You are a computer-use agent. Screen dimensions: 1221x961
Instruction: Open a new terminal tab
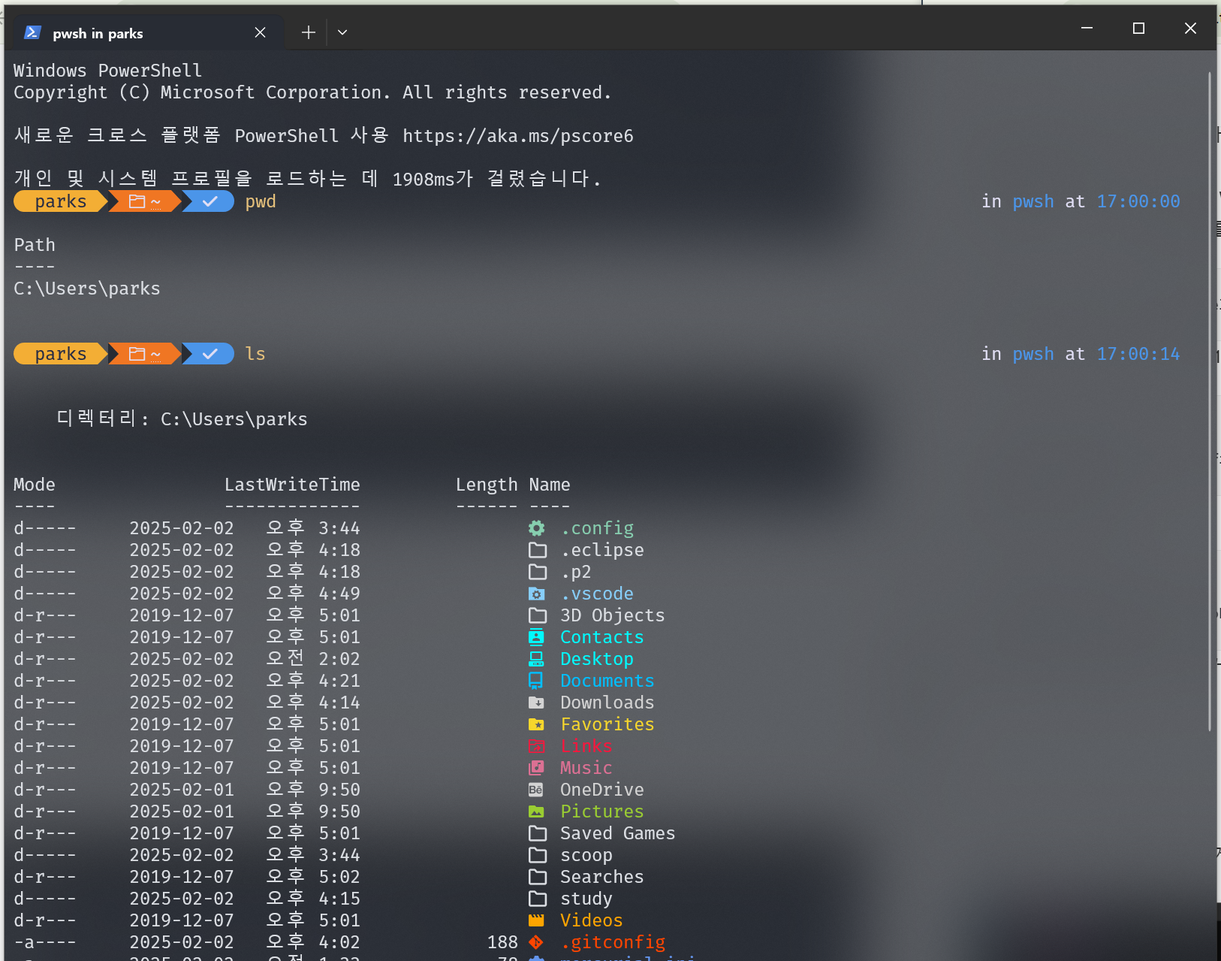[308, 32]
